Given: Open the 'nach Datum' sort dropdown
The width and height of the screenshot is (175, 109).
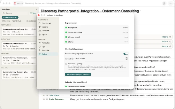Looking at the screenshot, I should click(x=16, y=21).
